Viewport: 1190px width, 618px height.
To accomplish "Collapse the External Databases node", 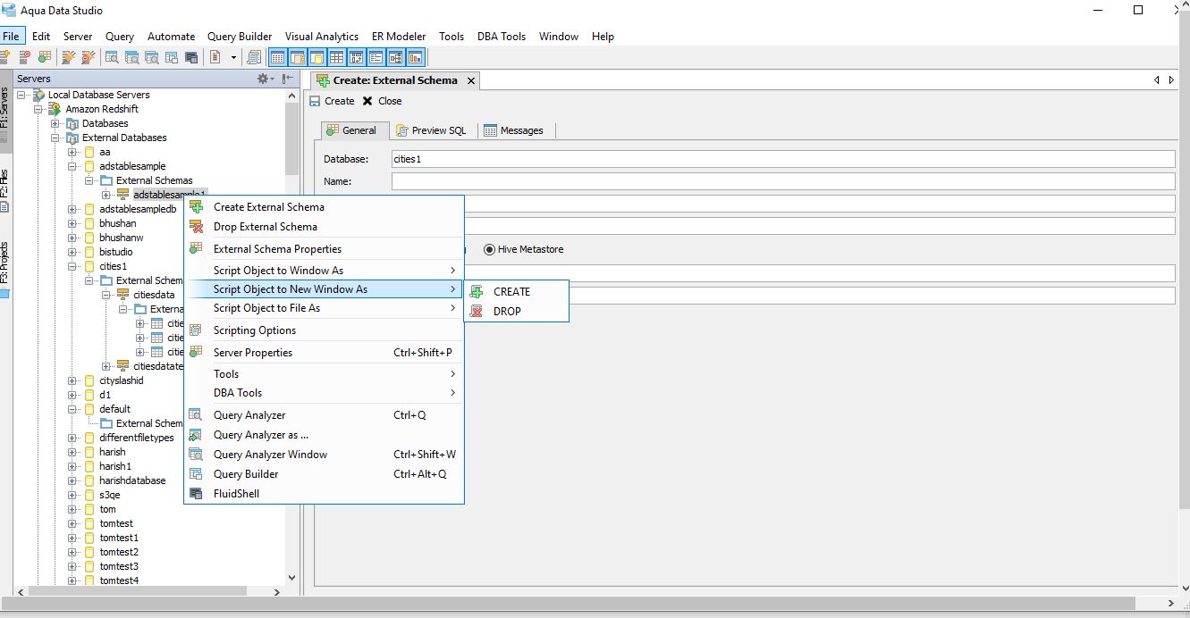I will (55, 138).
